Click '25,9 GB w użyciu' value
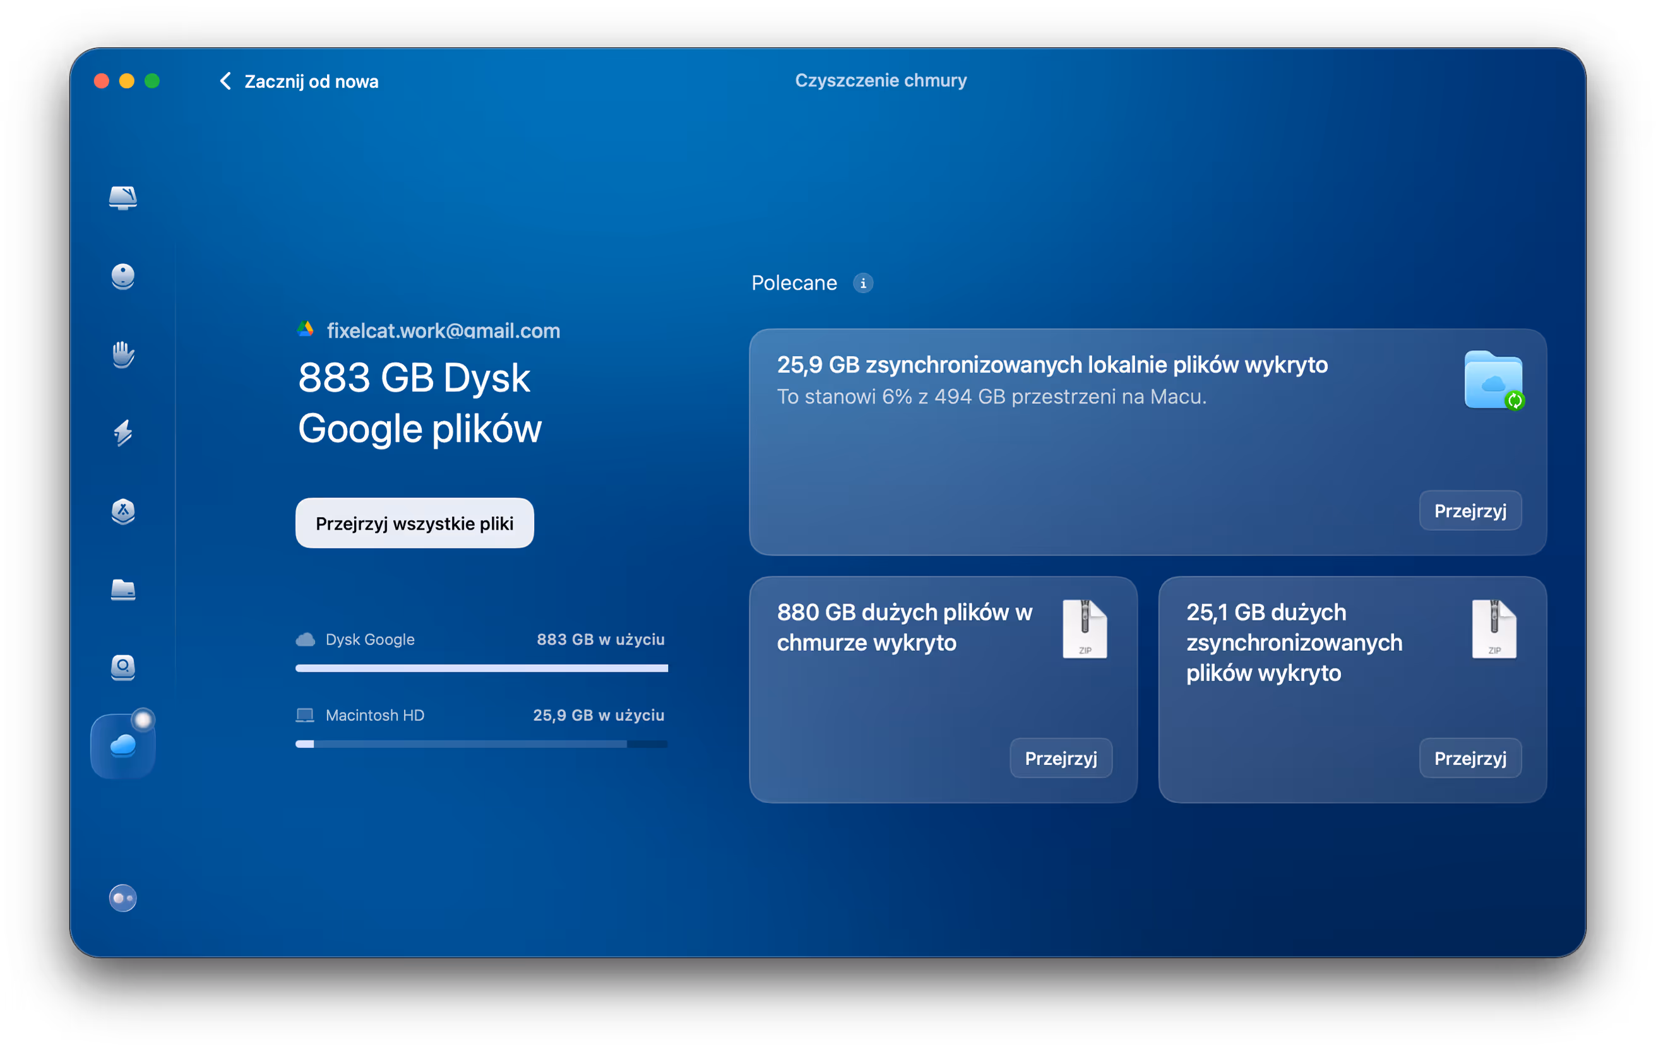The image size is (1656, 1051). point(599,715)
